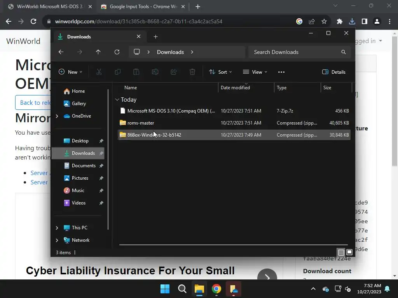Image resolution: width=398 pixels, height=298 pixels.
Task: Refresh the Downloads folder view
Action: (x=117, y=52)
